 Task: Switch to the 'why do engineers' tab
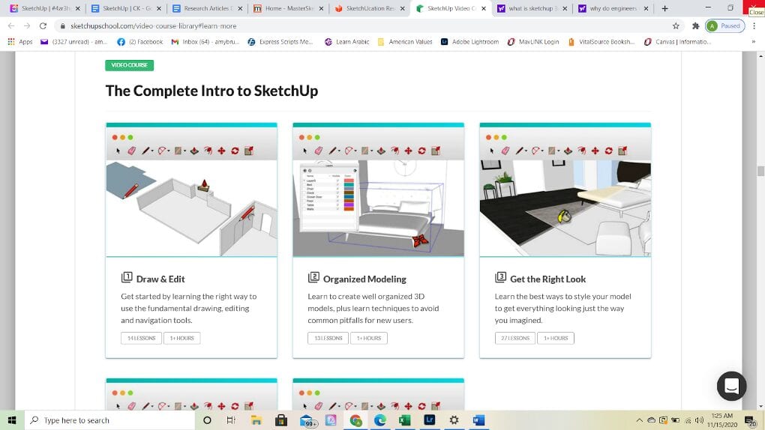[x=613, y=8]
